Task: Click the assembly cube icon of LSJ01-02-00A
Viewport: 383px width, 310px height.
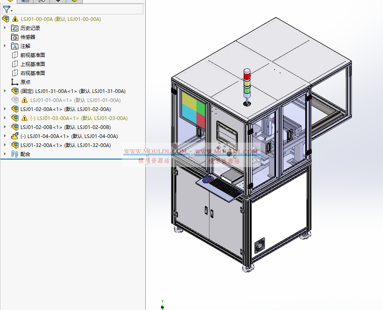Action: 15,109
